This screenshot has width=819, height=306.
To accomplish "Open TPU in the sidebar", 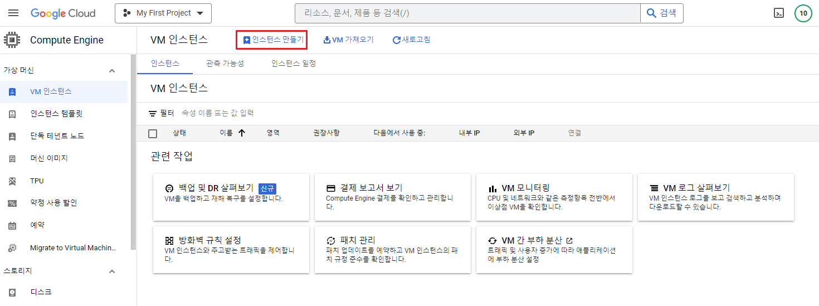I will pos(64,181).
